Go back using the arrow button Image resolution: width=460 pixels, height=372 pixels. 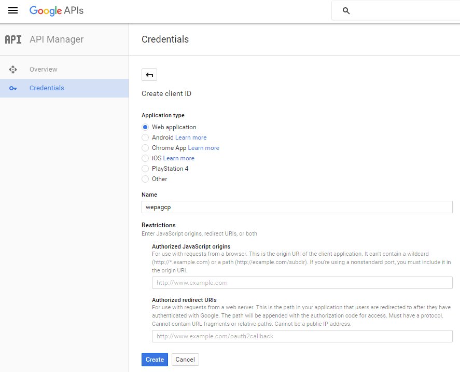(x=149, y=75)
